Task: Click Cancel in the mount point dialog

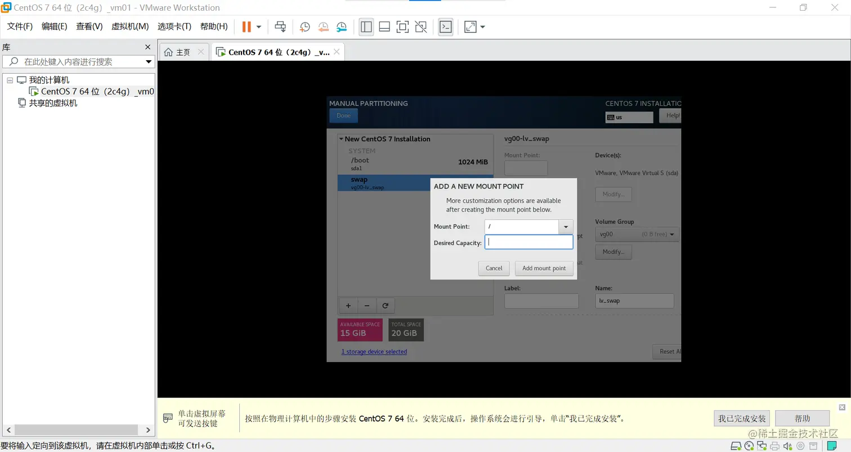Action: pyautogui.click(x=494, y=268)
